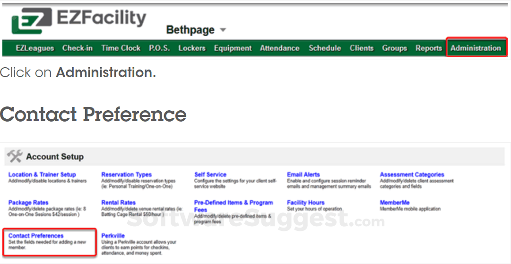Open the Contact Preferences link
Viewport: 511px width, 264px height.
(x=36, y=236)
